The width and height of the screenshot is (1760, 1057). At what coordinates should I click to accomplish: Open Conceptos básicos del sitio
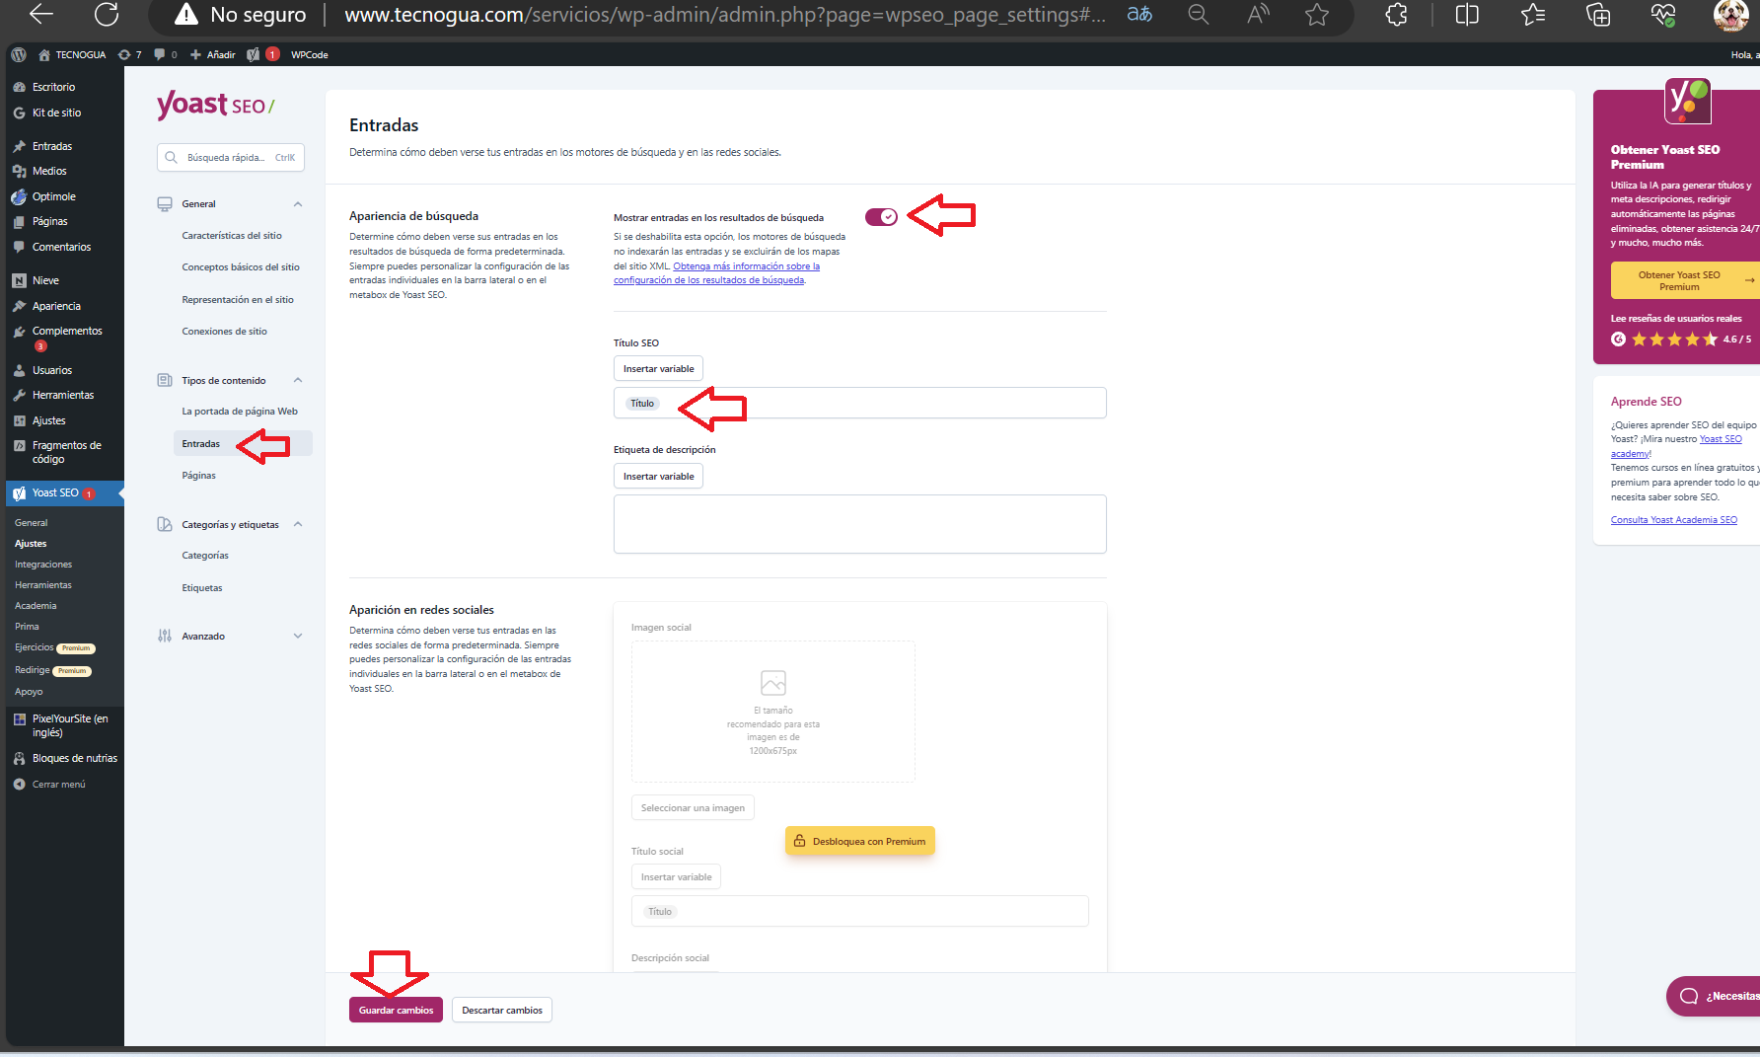241,267
